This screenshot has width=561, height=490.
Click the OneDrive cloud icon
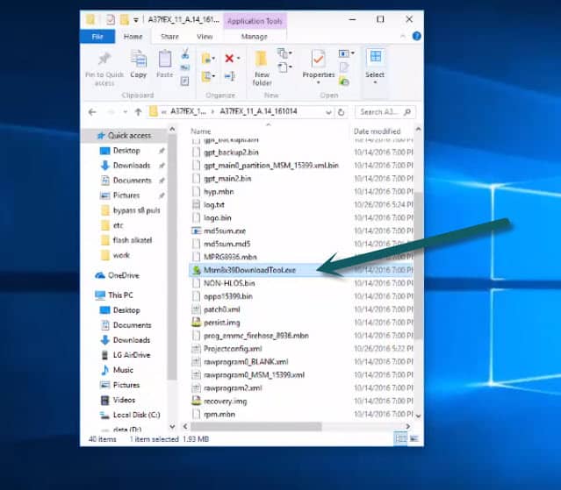[x=100, y=275]
